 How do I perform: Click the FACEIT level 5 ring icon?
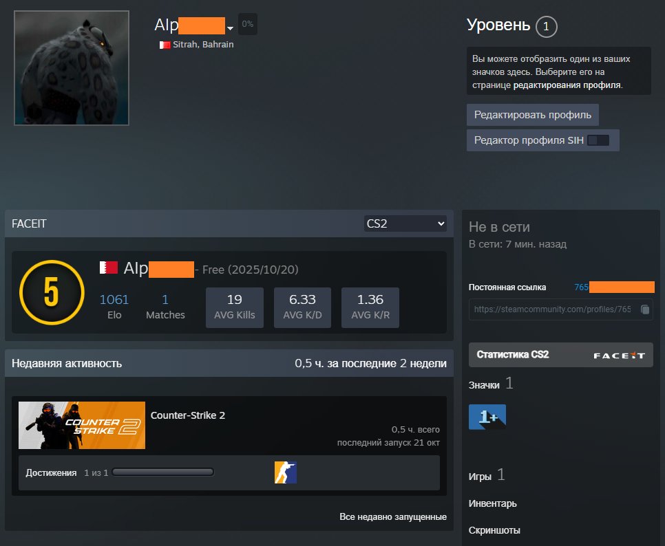pyautogui.click(x=50, y=292)
